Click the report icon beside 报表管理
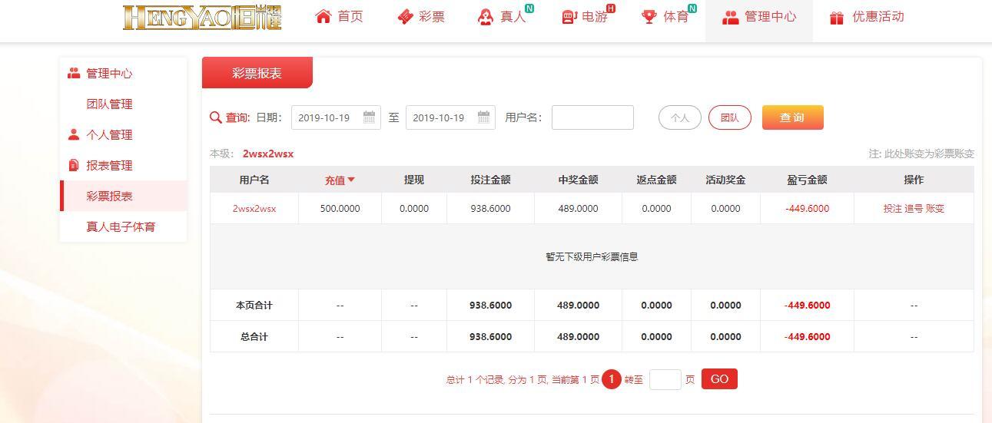Screen dimensions: 992x423 pyautogui.click(x=74, y=165)
